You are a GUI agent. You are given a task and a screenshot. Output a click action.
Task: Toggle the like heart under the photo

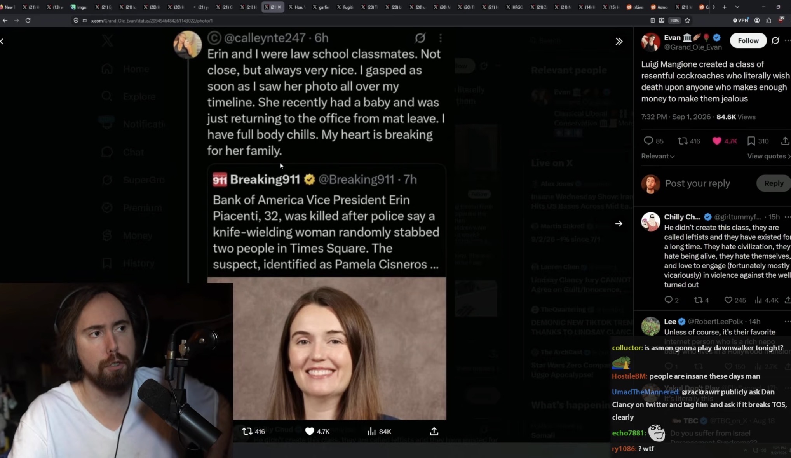pos(309,431)
